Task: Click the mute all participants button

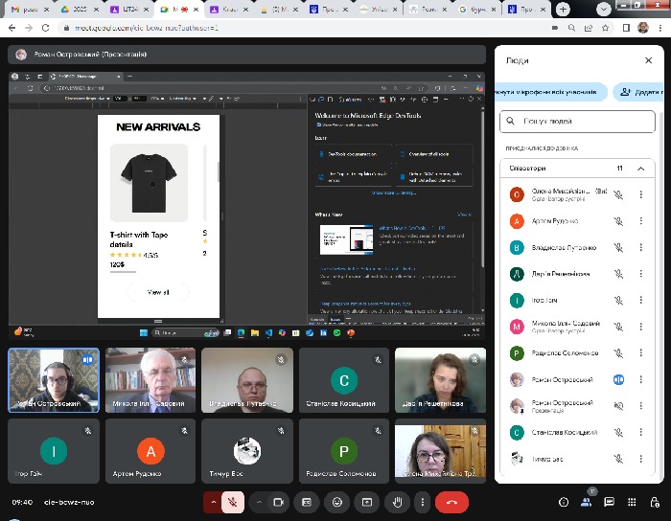Action: pyautogui.click(x=550, y=92)
